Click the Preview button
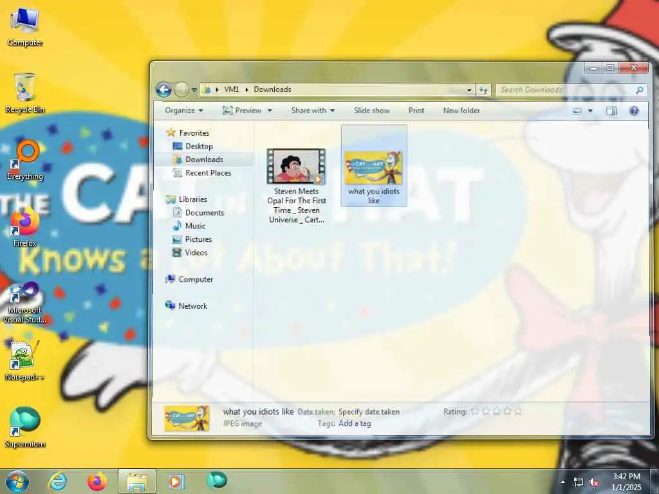Screen dimensions: 659x494 coord(242,111)
